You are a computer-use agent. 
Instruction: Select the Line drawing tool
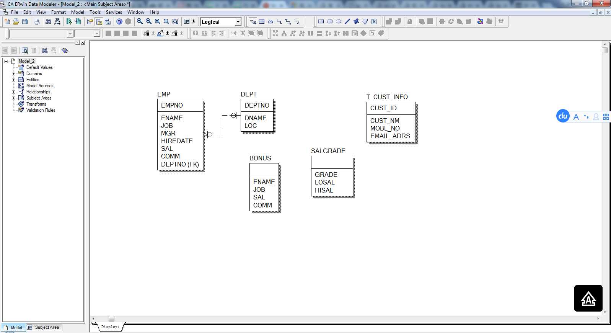pyautogui.click(x=347, y=21)
